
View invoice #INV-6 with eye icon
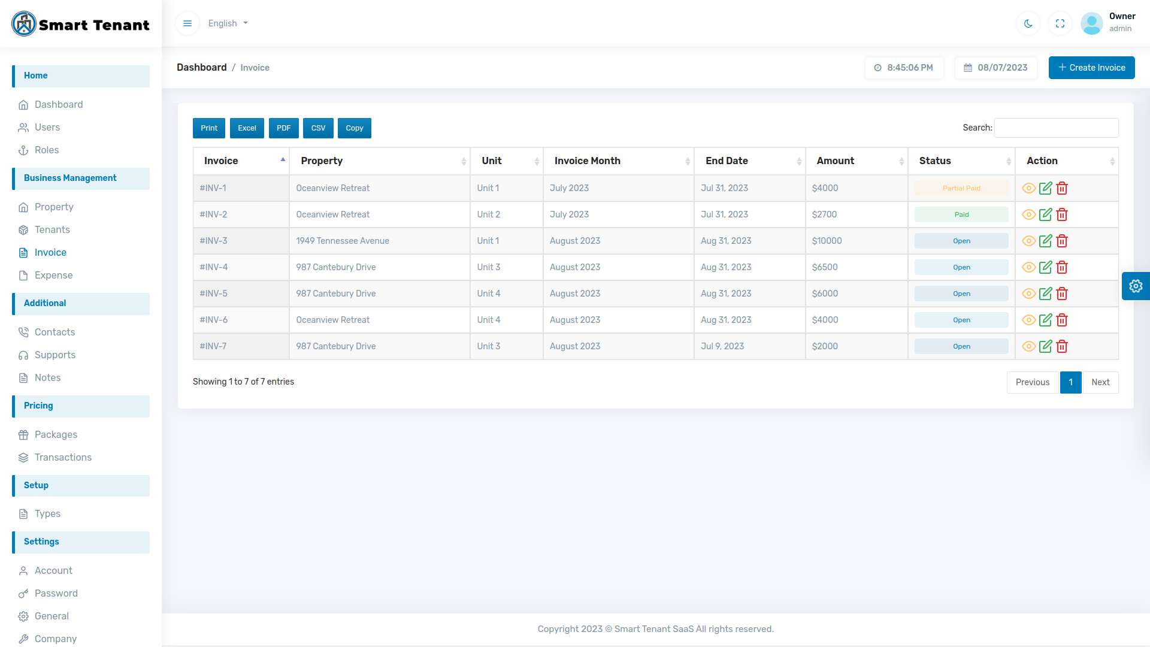1028,320
